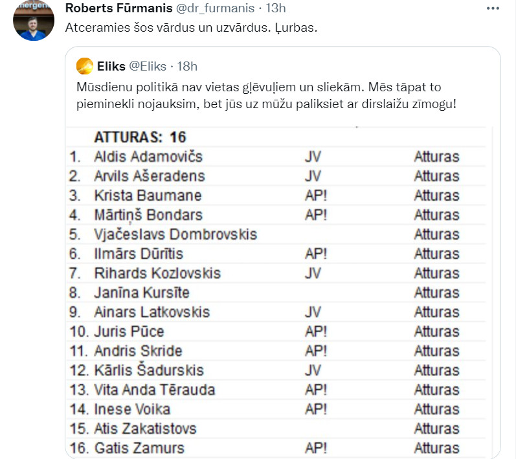
Task: Open the embedded vote list image
Action: 282,291
